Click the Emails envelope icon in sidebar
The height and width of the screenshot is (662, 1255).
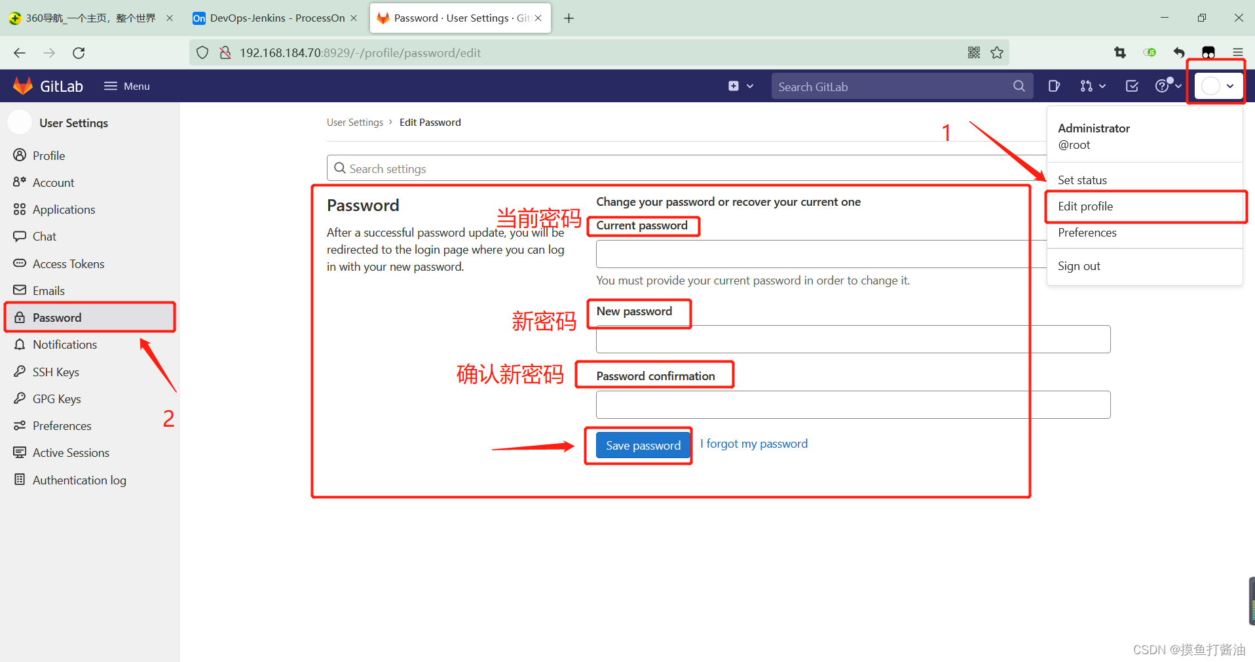click(20, 290)
